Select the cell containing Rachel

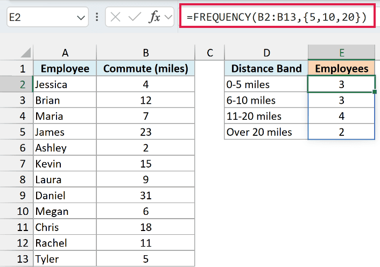(x=65, y=243)
